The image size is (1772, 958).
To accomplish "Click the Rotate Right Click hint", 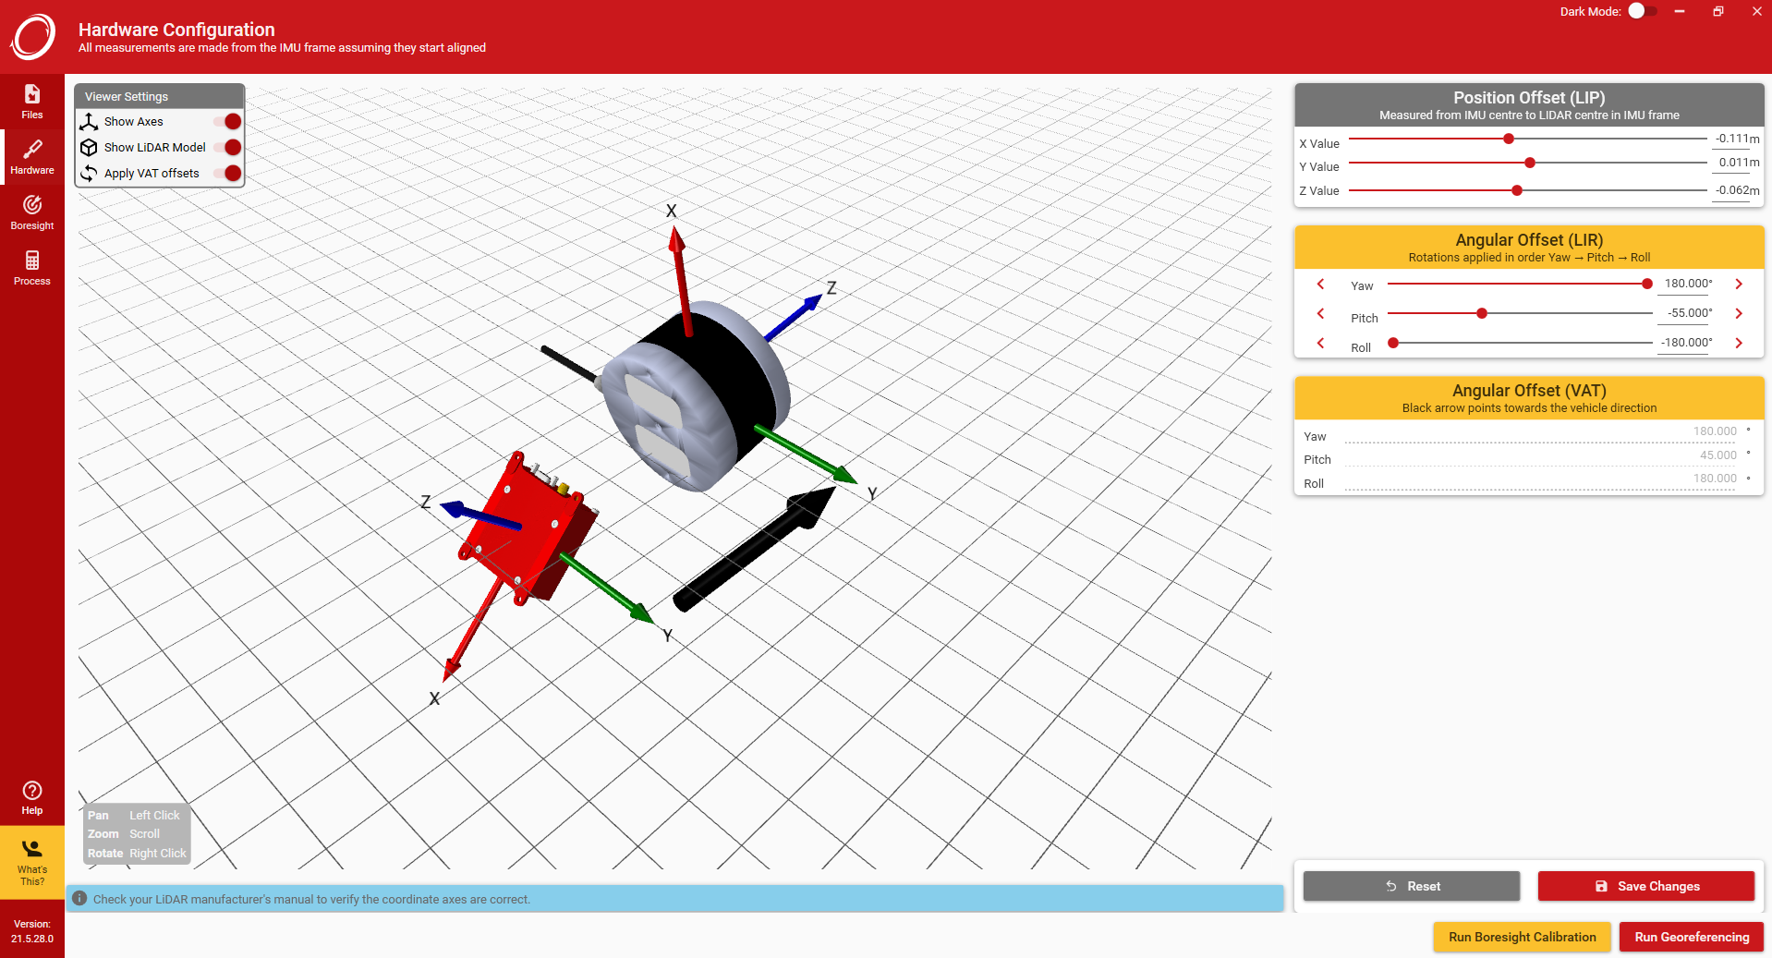I will pyautogui.click(x=137, y=853).
